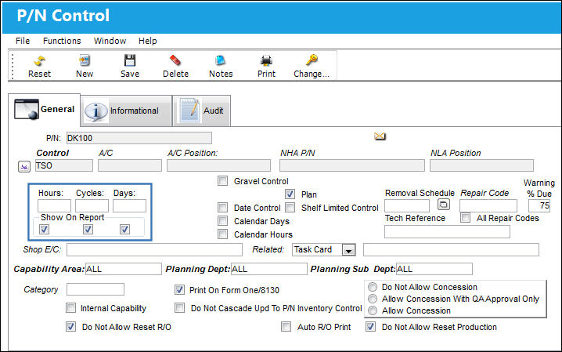The width and height of the screenshot is (562, 352).
Task: Open the Help menu
Action: coord(148,41)
